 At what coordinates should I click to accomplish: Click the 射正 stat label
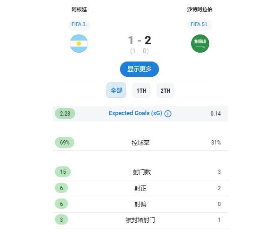click(140, 188)
